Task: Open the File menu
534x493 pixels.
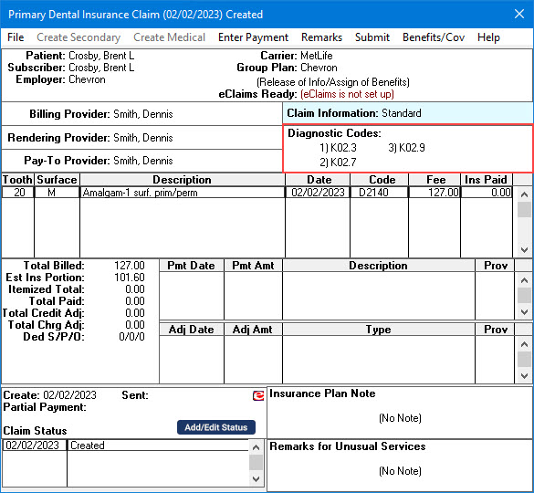Action: (x=16, y=37)
